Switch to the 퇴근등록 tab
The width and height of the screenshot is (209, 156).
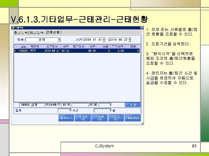coord(37,32)
